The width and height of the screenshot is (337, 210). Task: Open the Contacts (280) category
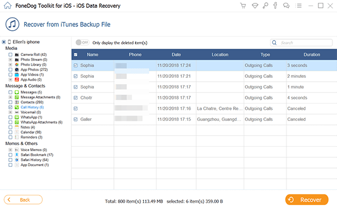(32, 102)
